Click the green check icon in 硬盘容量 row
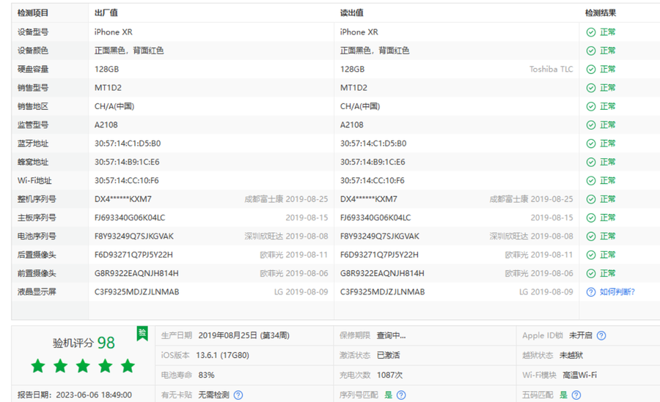660x402 pixels. [591, 70]
